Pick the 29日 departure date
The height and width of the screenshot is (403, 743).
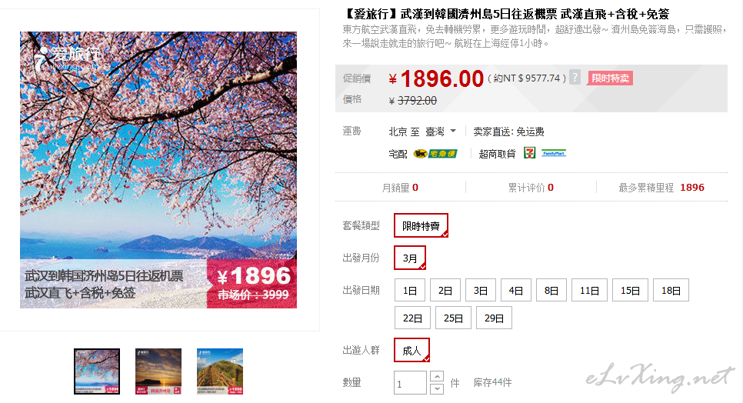pyautogui.click(x=494, y=318)
